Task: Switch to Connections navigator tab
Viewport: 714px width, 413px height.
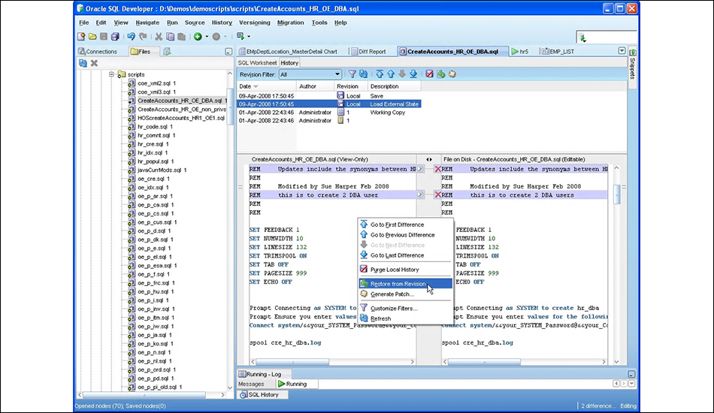Action: click(x=98, y=52)
